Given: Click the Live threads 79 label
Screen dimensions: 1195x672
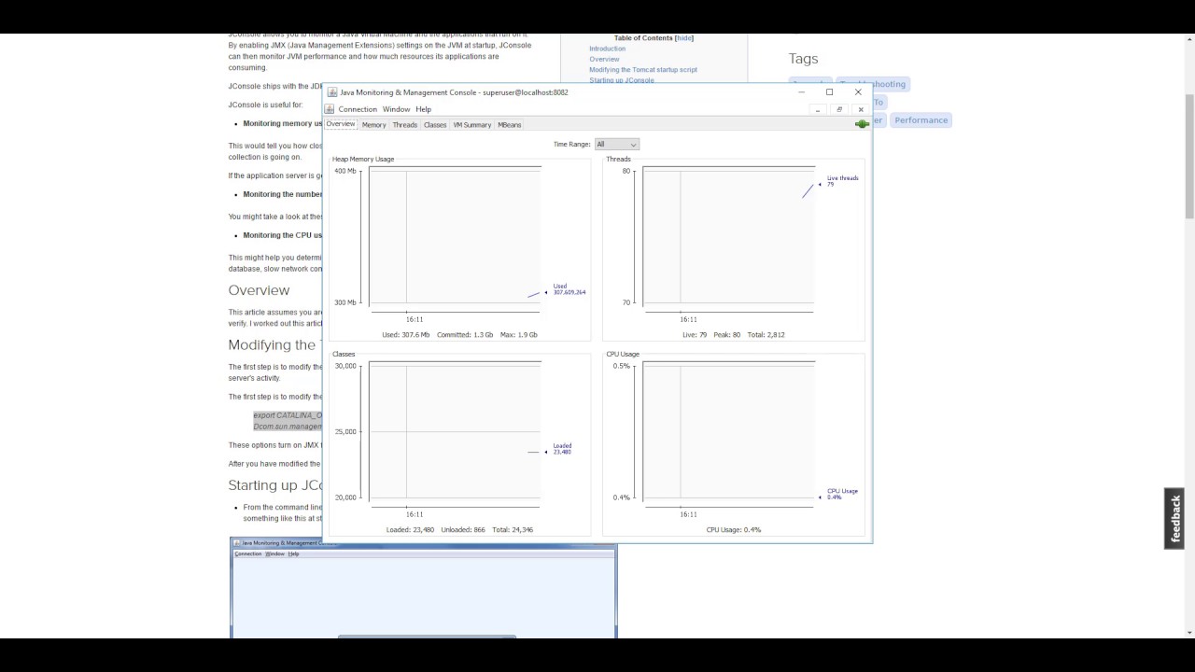Looking at the screenshot, I should click(x=842, y=180).
